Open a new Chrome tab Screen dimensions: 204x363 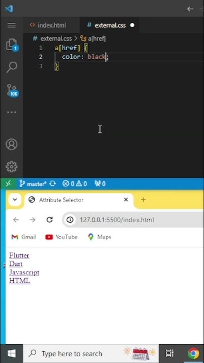tap(143, 199)
